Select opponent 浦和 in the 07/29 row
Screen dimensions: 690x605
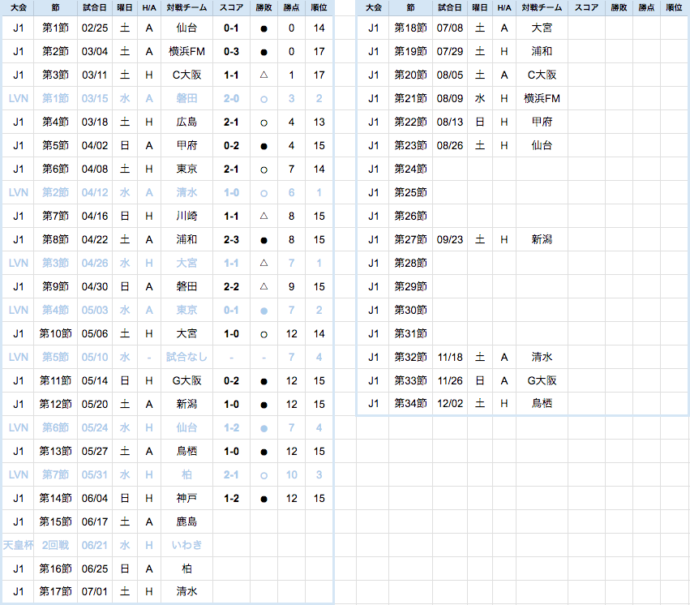click(x=542, y=51)
